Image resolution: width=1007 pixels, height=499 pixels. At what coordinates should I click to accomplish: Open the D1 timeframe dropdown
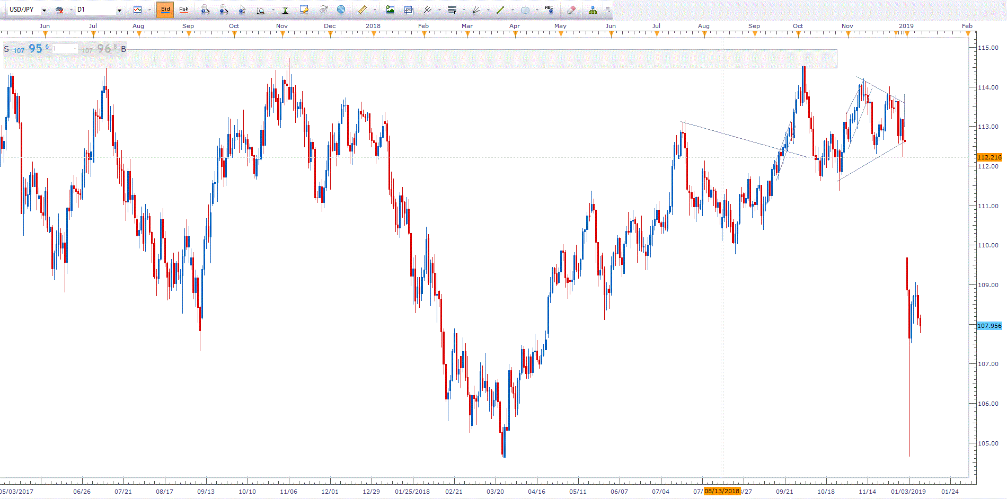point(119,10)
